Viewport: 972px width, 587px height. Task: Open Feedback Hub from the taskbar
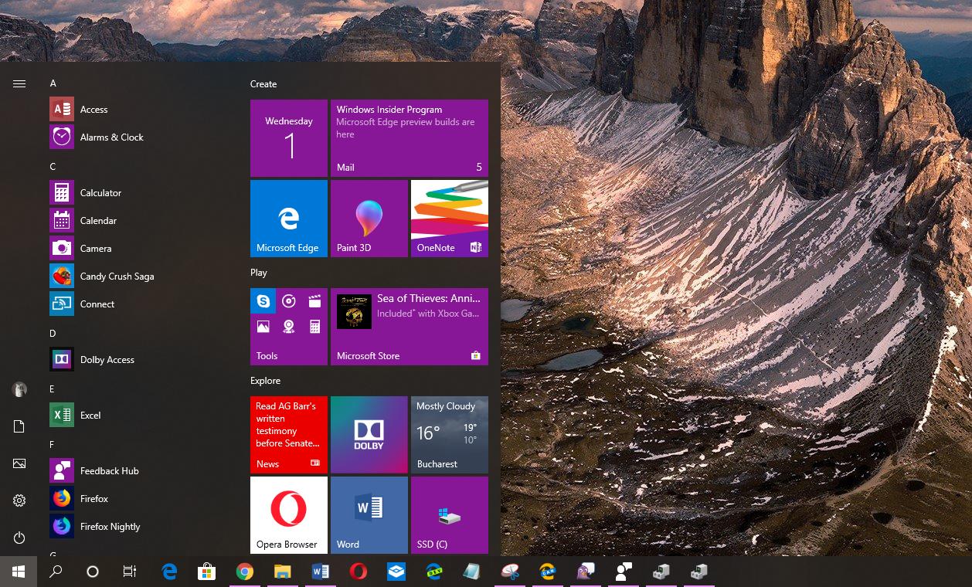coord(624,572)
